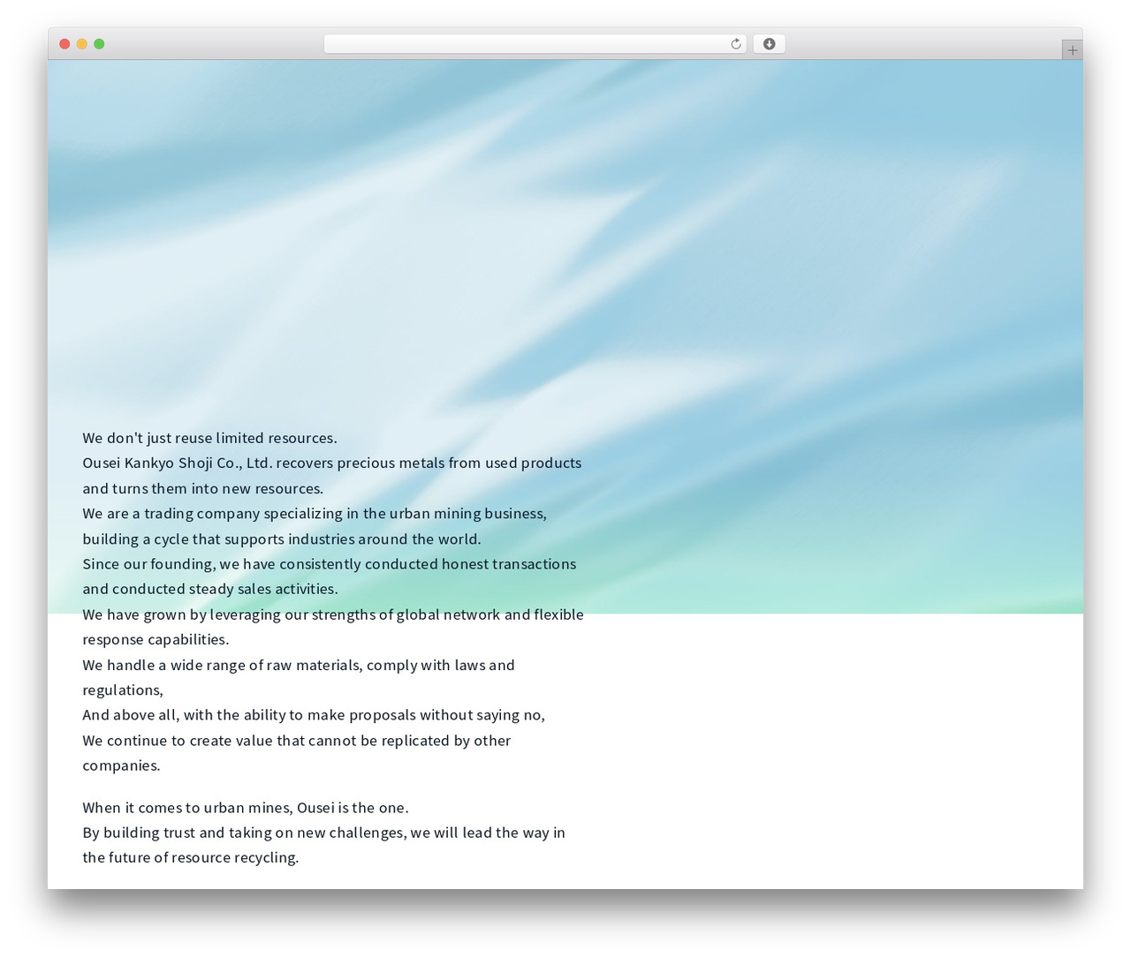1131x957 pixels.
Task: Minimize the window using the yellow button
Action: click(82, 44)
